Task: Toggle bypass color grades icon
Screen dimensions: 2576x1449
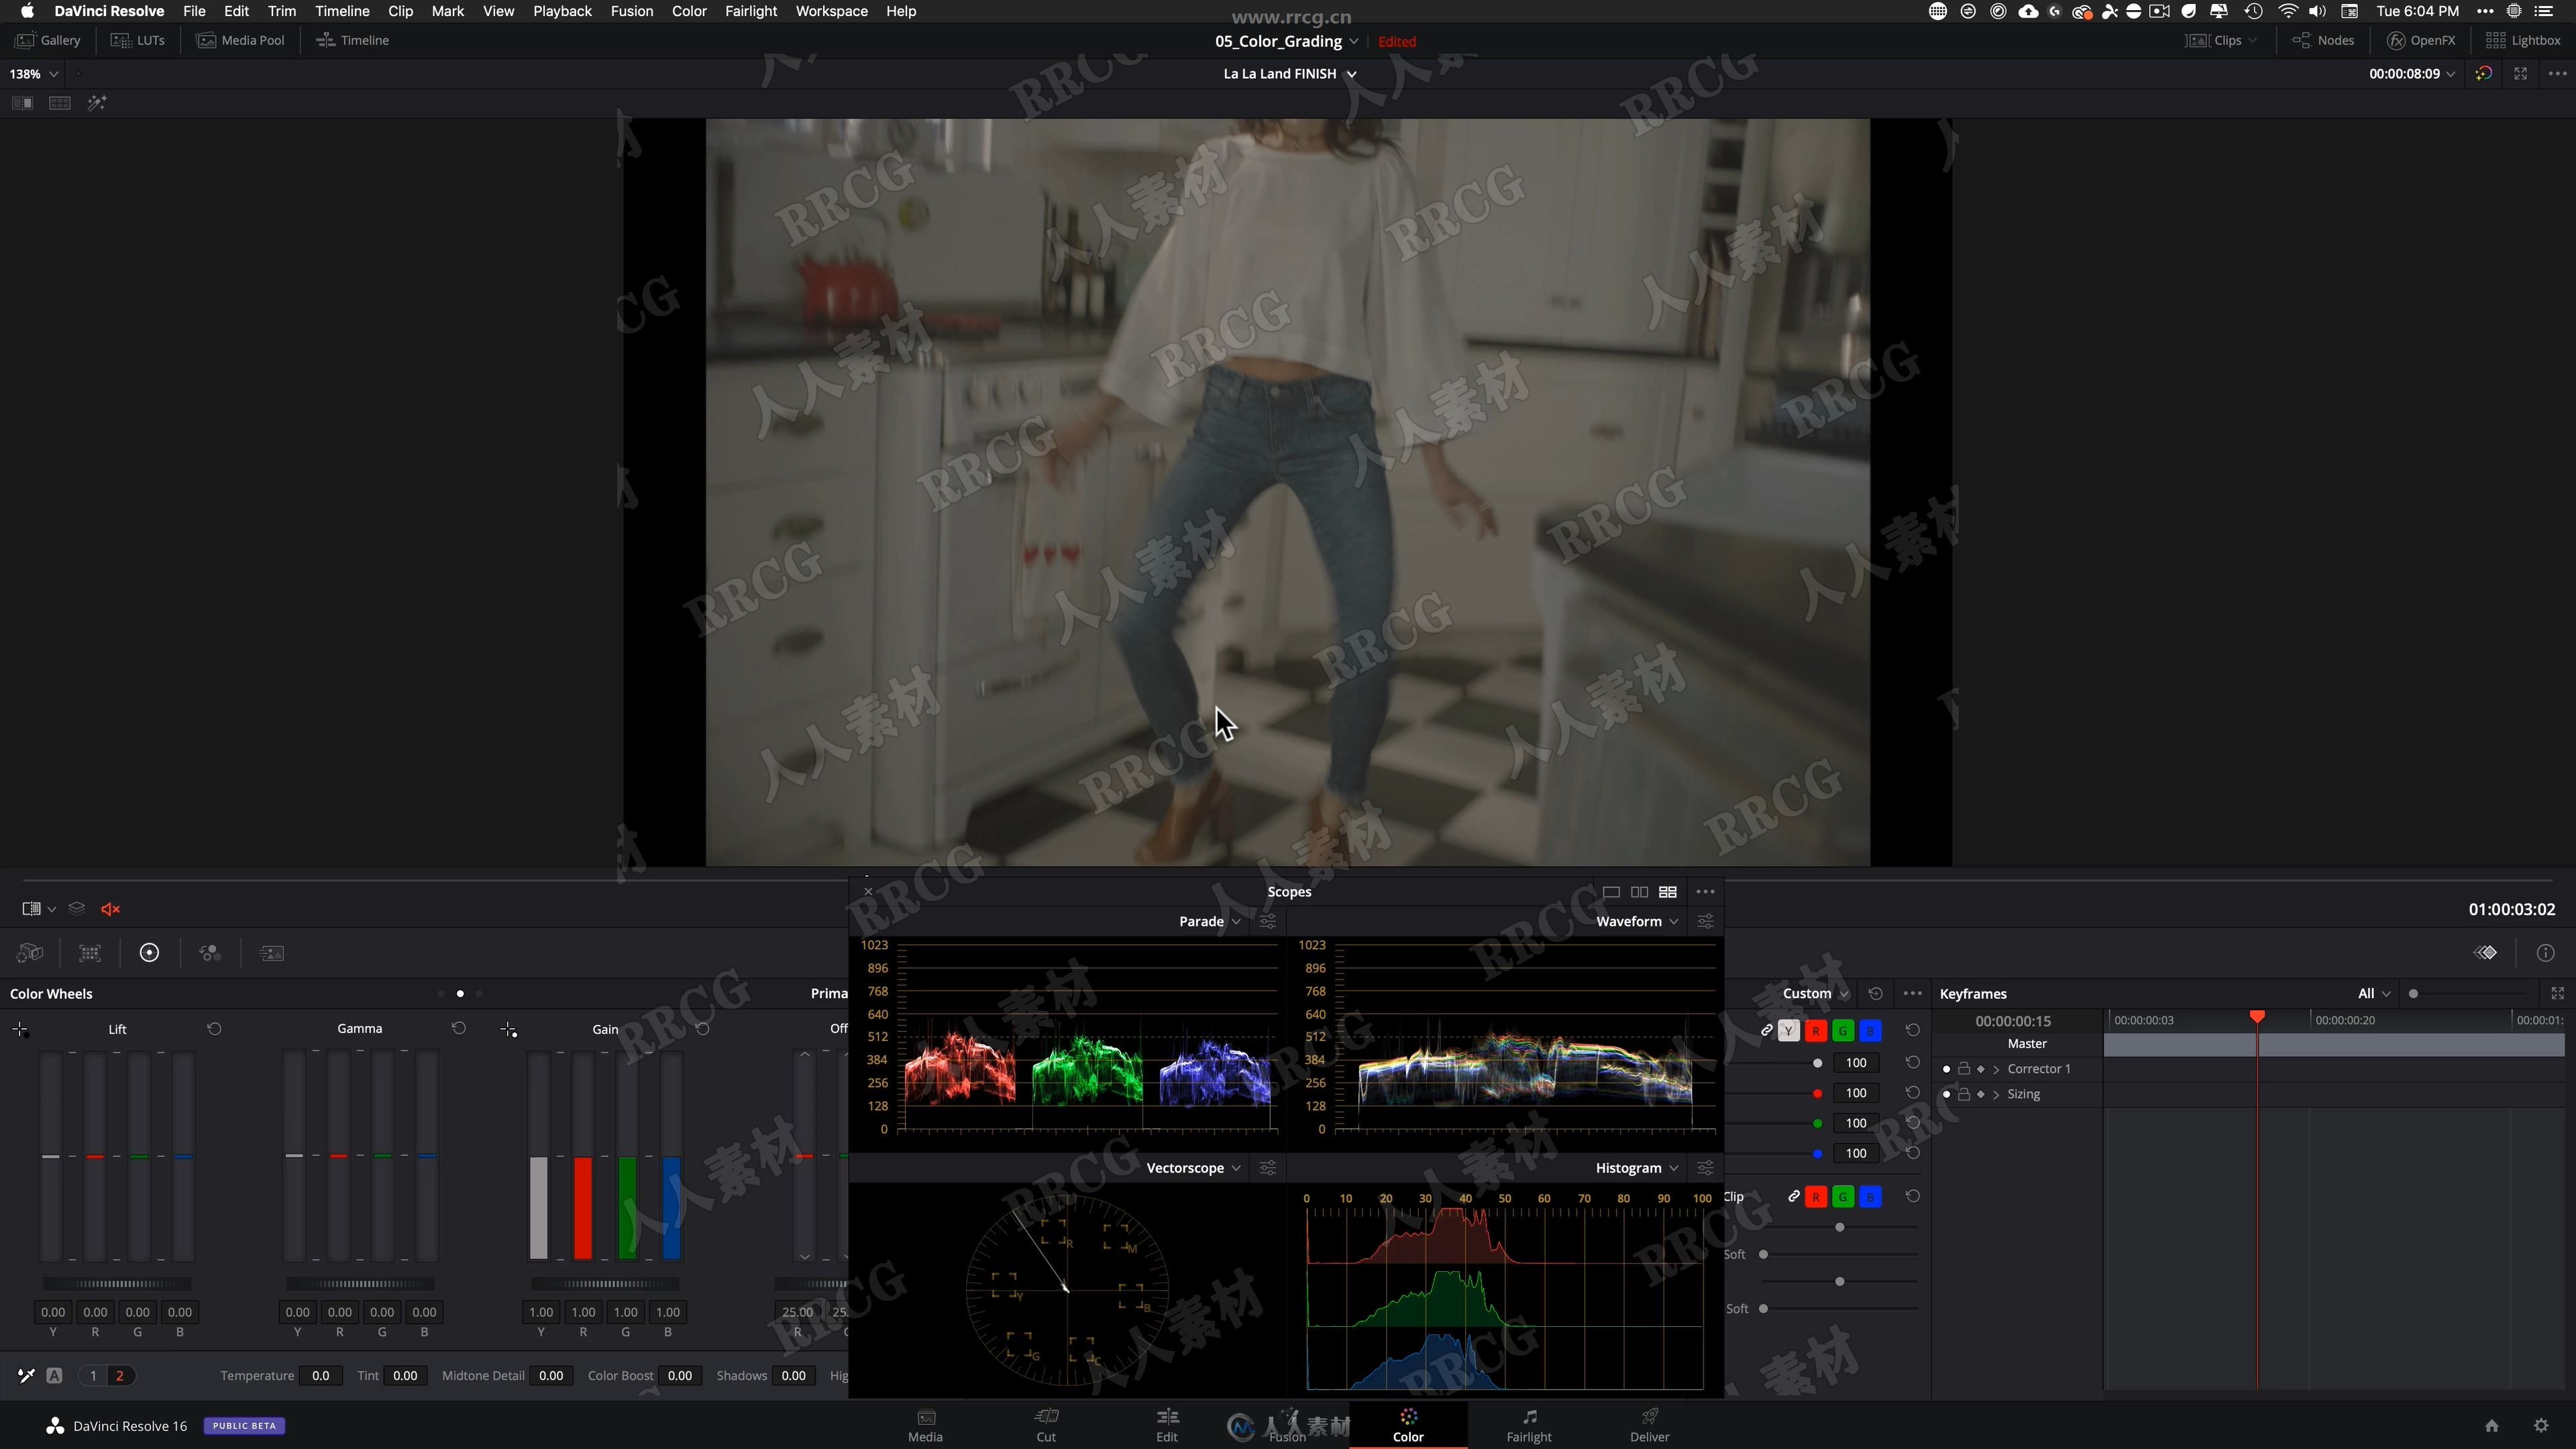Action: click(x=2483, y=74)
